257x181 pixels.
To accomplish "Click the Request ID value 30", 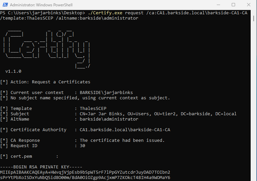I will tap(82, 146).
